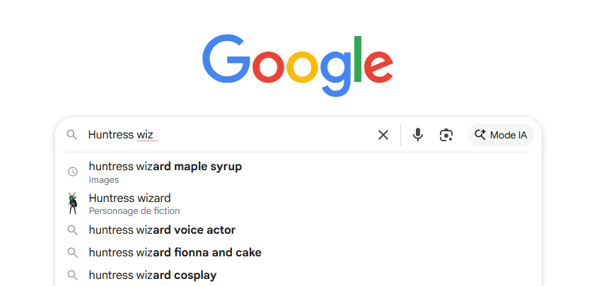Choose "huntress wizard voice actor" suggestion
Image resolution: width=599 pixels, height=286 pixels.
162,230
